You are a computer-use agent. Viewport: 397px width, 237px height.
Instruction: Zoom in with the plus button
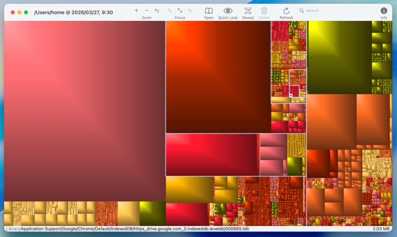(x=136, y=11)
